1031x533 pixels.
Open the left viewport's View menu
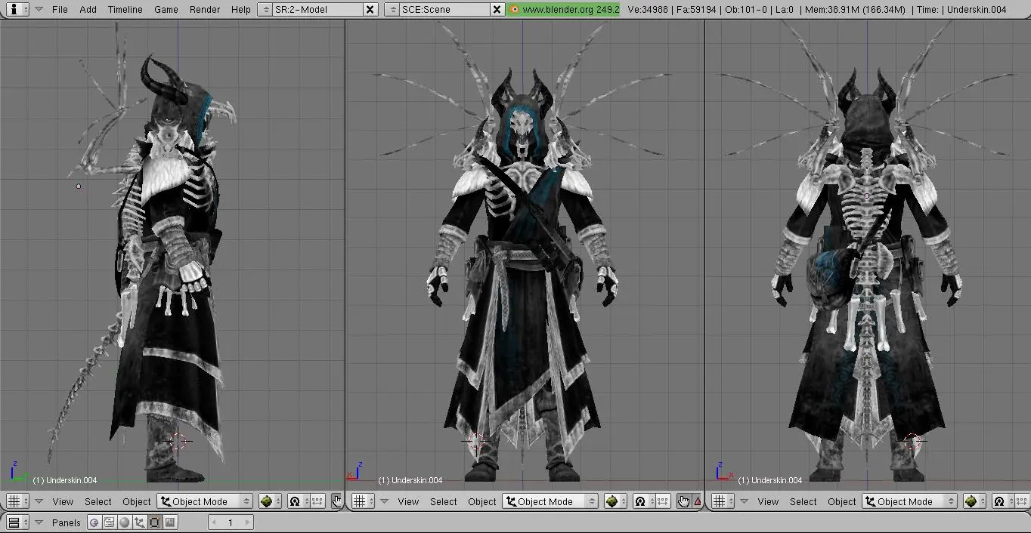[x=63, y=501]
